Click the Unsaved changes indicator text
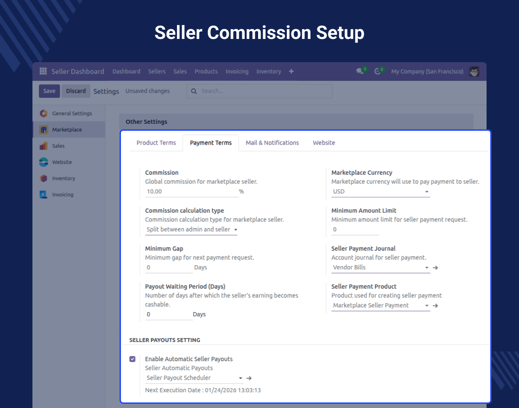 [x=148, y=91]
